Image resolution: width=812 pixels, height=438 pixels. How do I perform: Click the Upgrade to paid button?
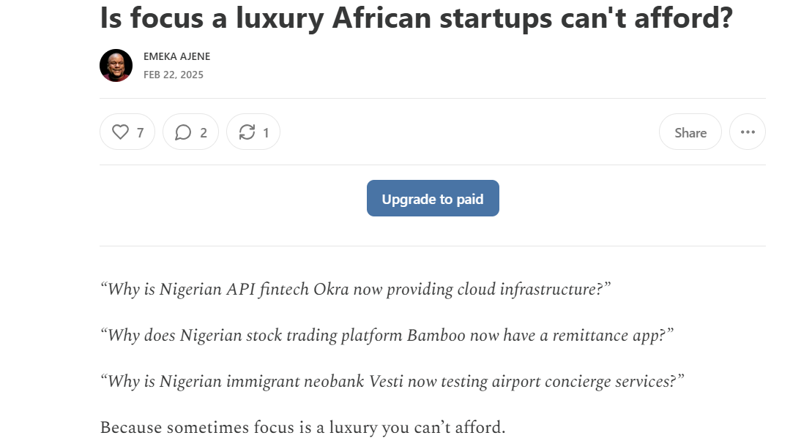coord(433,198)
